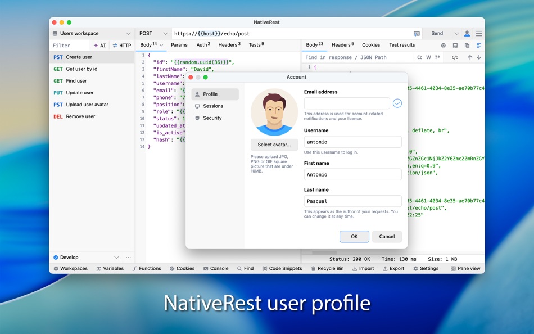Viewport: 534px width, 334px height.
Task: Open the Recycle Bin panel
Action: (x=328, y=268)
